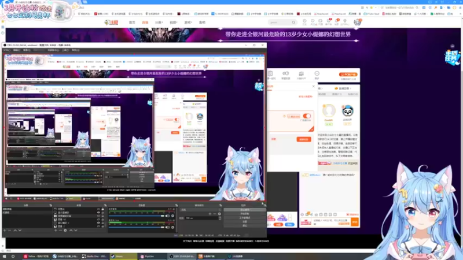This screenshot has height=260, width=463.
Task: Open the user avatar in Douyu header
Action: [x=357, y=22]
